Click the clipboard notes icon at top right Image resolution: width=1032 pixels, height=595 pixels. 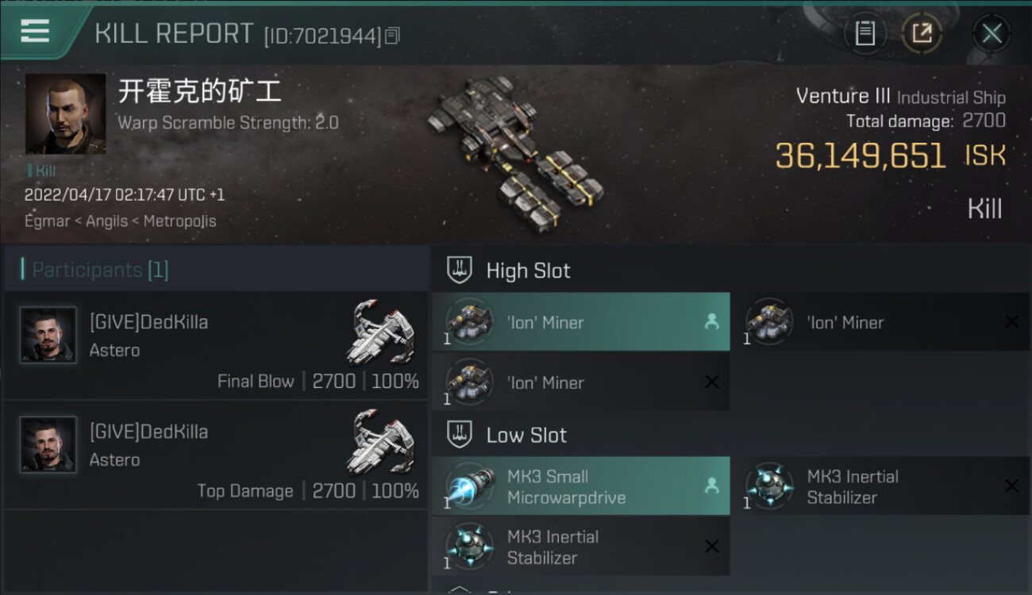click(x=864, y=33)
